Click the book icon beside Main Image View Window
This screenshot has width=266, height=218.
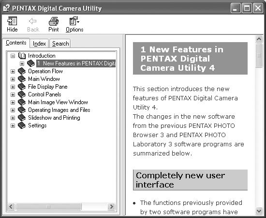point(22,102)
